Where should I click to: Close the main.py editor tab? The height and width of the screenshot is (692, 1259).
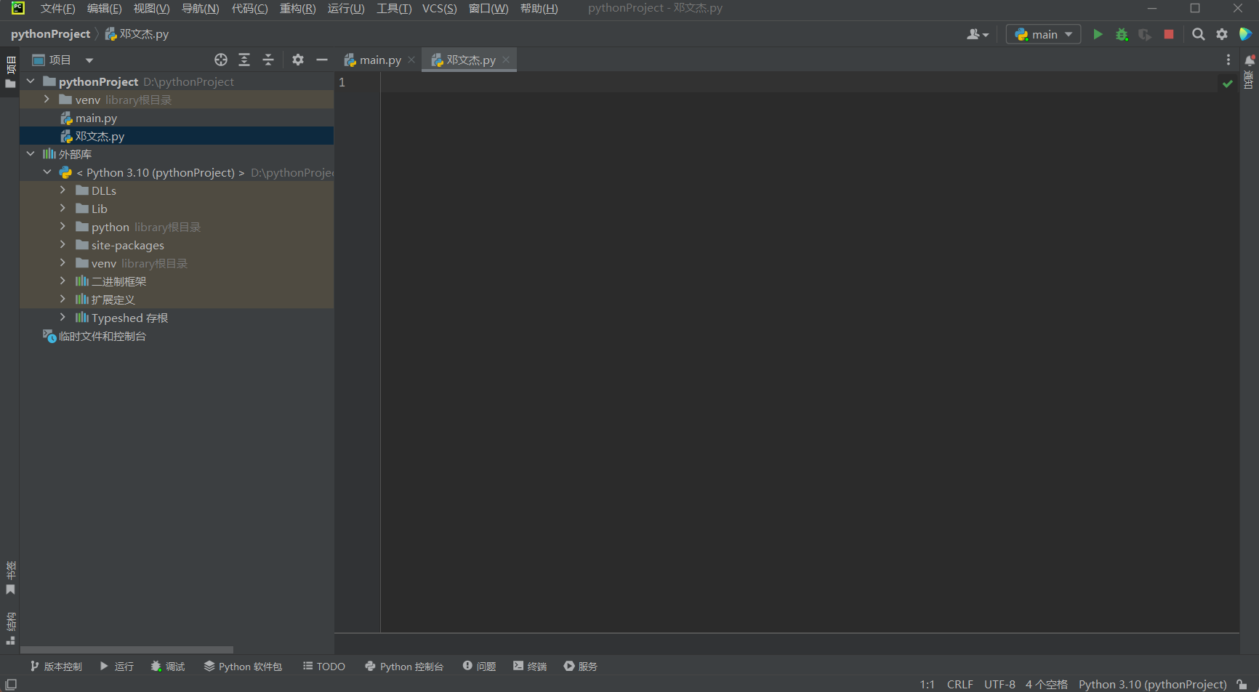[411, 60]
